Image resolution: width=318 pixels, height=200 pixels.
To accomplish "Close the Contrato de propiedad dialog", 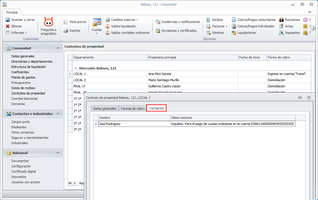I will pos(309,98).
